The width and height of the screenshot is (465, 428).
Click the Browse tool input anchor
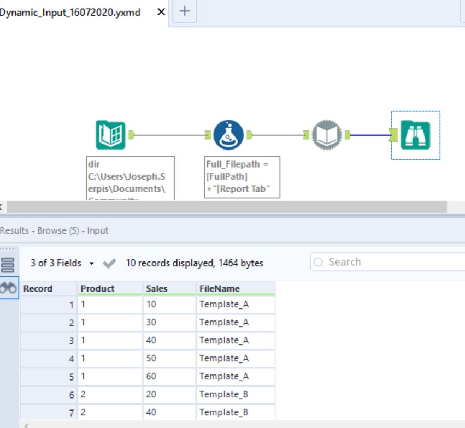pyautogui.click(x=393, y=135)
